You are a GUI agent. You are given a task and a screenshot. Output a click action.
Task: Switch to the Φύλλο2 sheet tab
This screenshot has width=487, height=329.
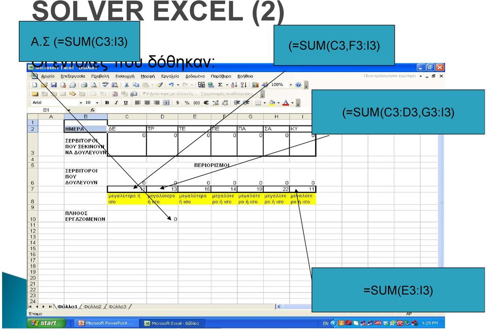click(92, 307)
